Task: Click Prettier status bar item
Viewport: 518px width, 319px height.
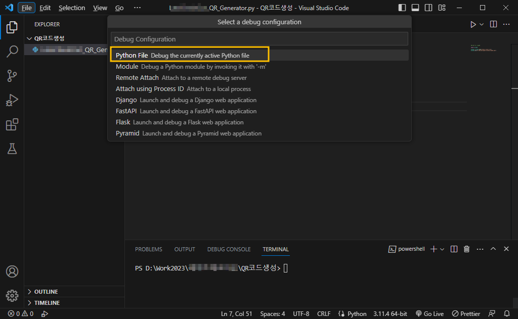Action: pos(466,314)
